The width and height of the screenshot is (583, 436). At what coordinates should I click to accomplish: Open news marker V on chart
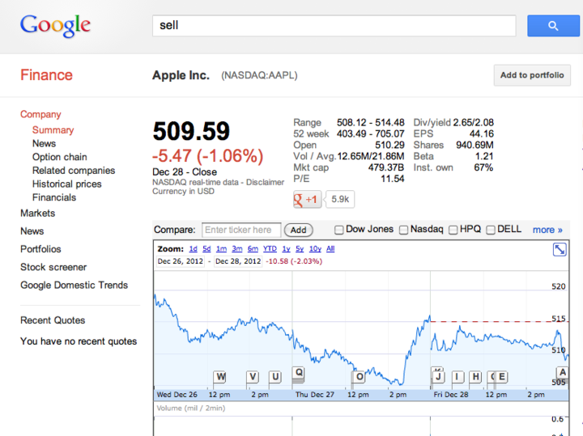[x=253, y=377]
